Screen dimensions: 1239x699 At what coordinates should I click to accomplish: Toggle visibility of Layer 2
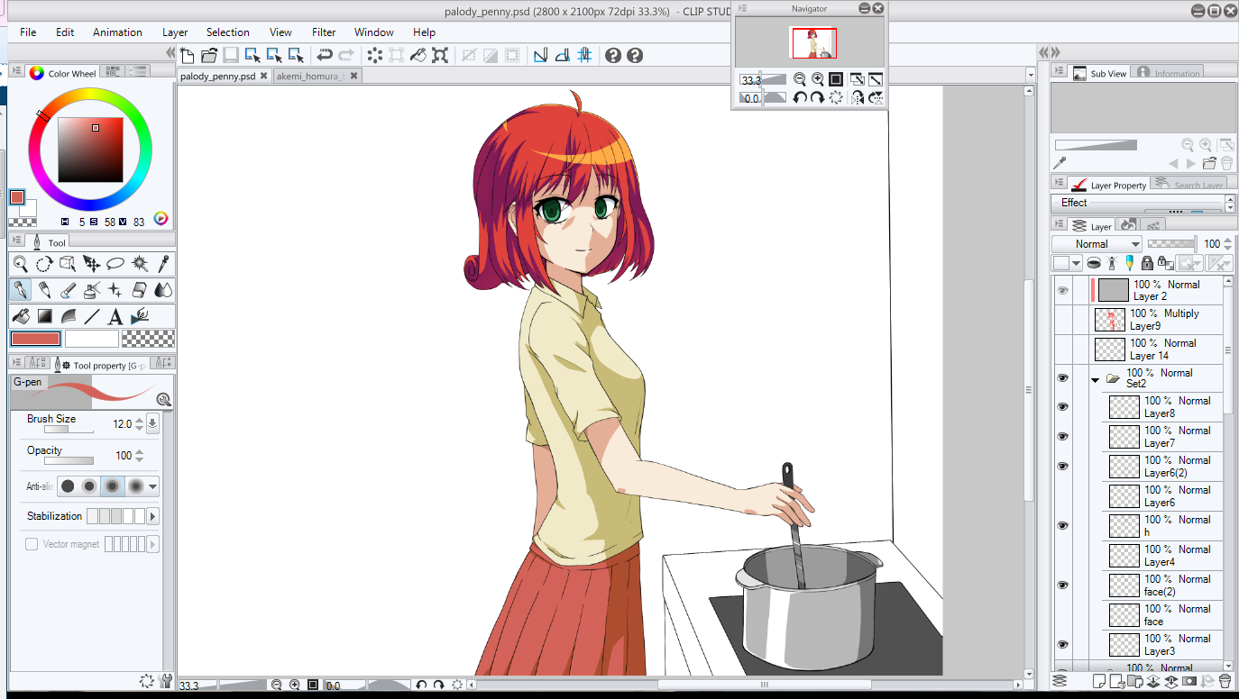[1062, 290]
